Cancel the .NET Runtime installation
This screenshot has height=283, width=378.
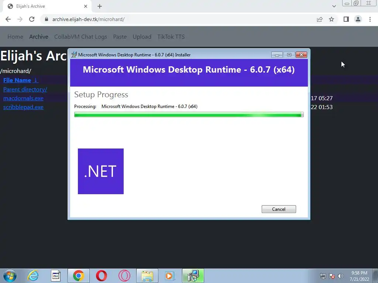click(x=279, y=209)
